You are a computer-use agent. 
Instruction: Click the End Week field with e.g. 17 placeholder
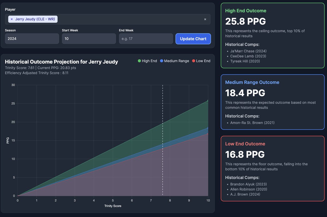point(146,39)
